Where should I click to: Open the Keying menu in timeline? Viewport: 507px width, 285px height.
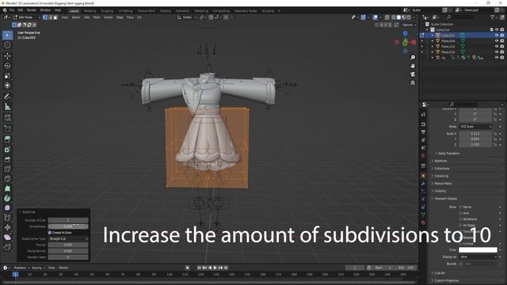pyautogui.click(x=38, y=268)
